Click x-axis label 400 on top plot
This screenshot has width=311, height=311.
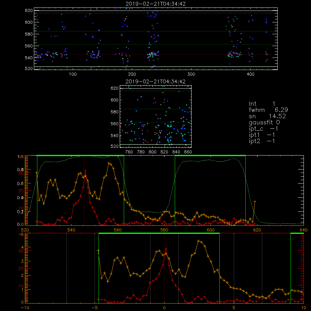[x=250, y=74]
